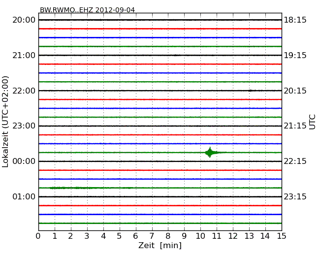This screenshot has width=320, height=256.
Task: Click the 22:15 UTC label
Action: [x=295, y=161]
